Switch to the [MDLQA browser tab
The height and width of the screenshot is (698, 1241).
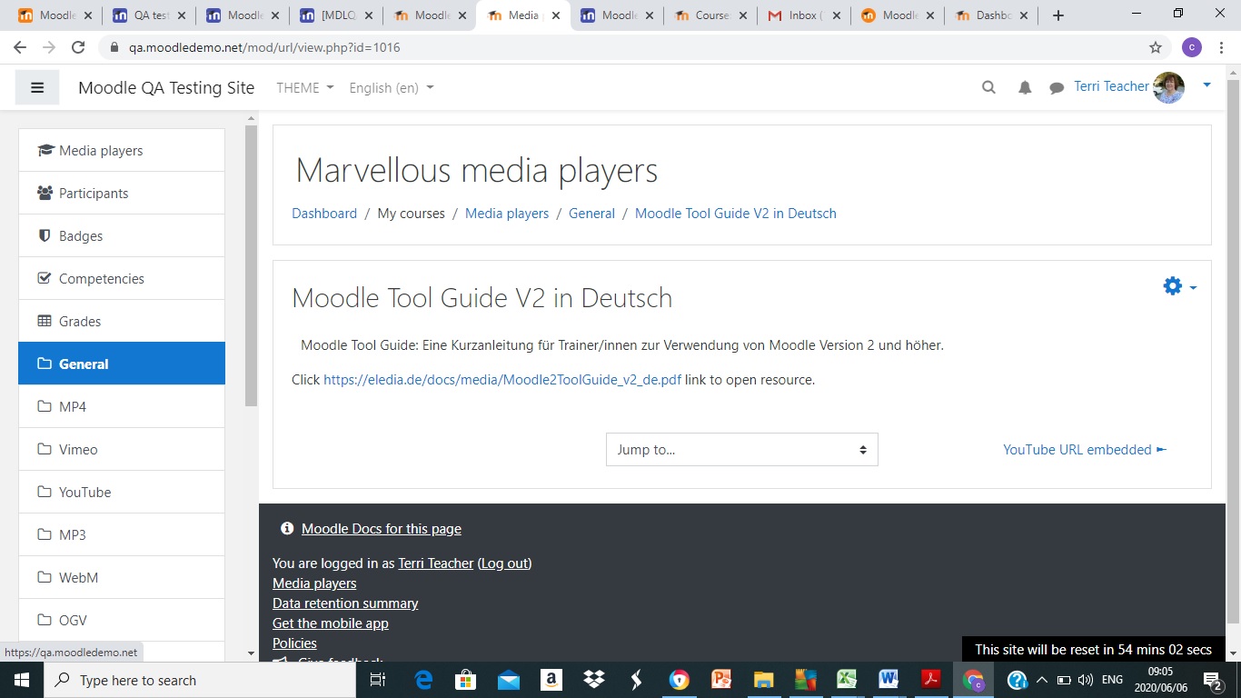334,15
